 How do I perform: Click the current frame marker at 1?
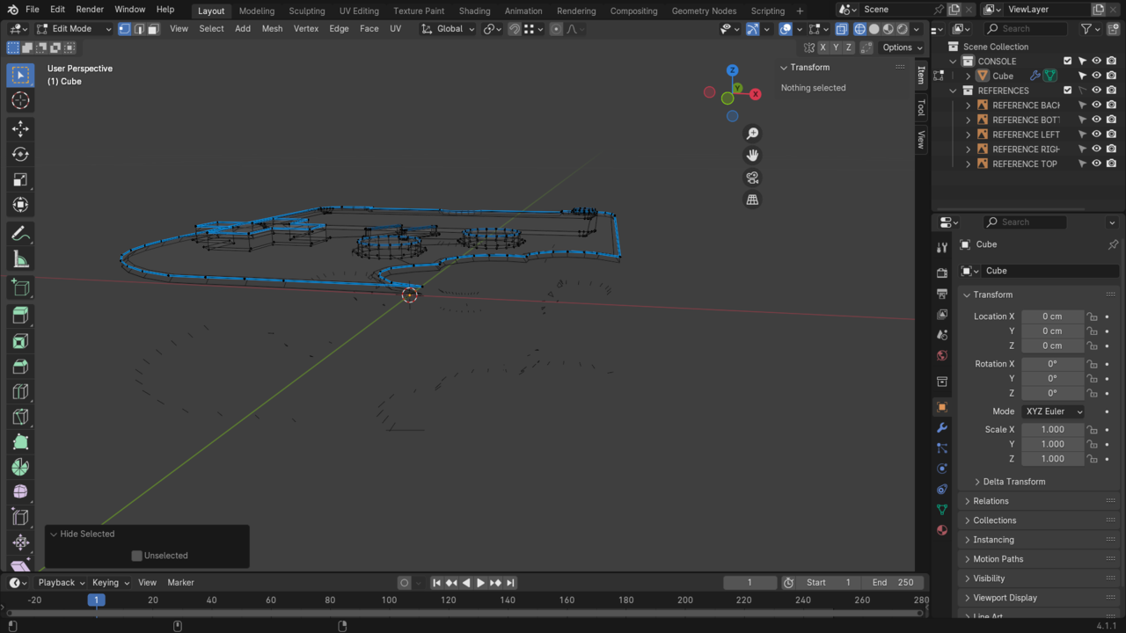[96, 600]
